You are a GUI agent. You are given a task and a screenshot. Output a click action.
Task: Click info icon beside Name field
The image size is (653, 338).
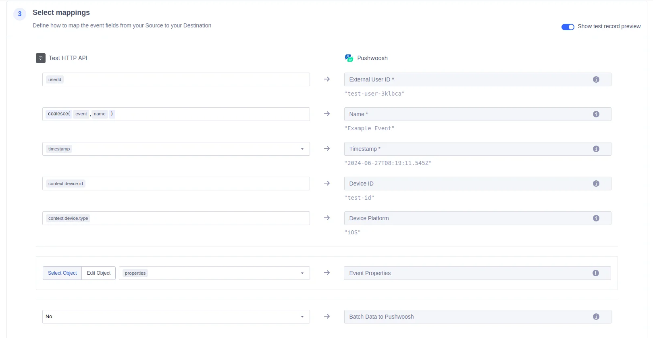pos(596,114)
